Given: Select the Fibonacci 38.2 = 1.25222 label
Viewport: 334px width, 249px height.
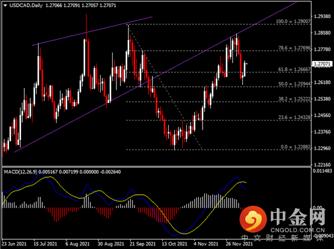Looking at the screenshot, I should (294, 99).
